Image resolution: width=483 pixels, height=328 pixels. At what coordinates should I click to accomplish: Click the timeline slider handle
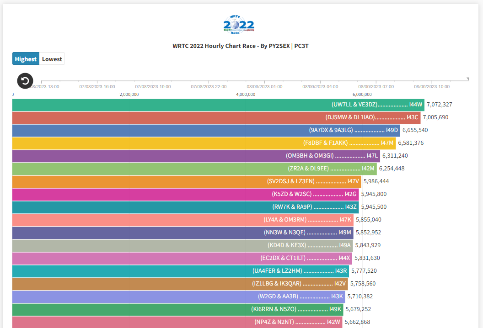(x=467, y=79)
